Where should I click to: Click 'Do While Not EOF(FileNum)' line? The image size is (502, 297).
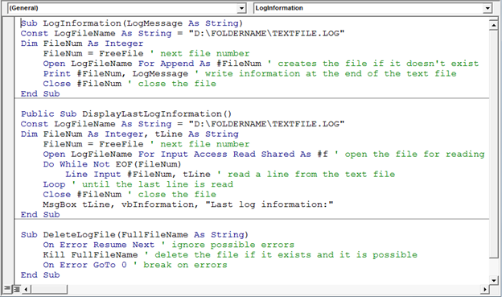(x=112, y=164)
